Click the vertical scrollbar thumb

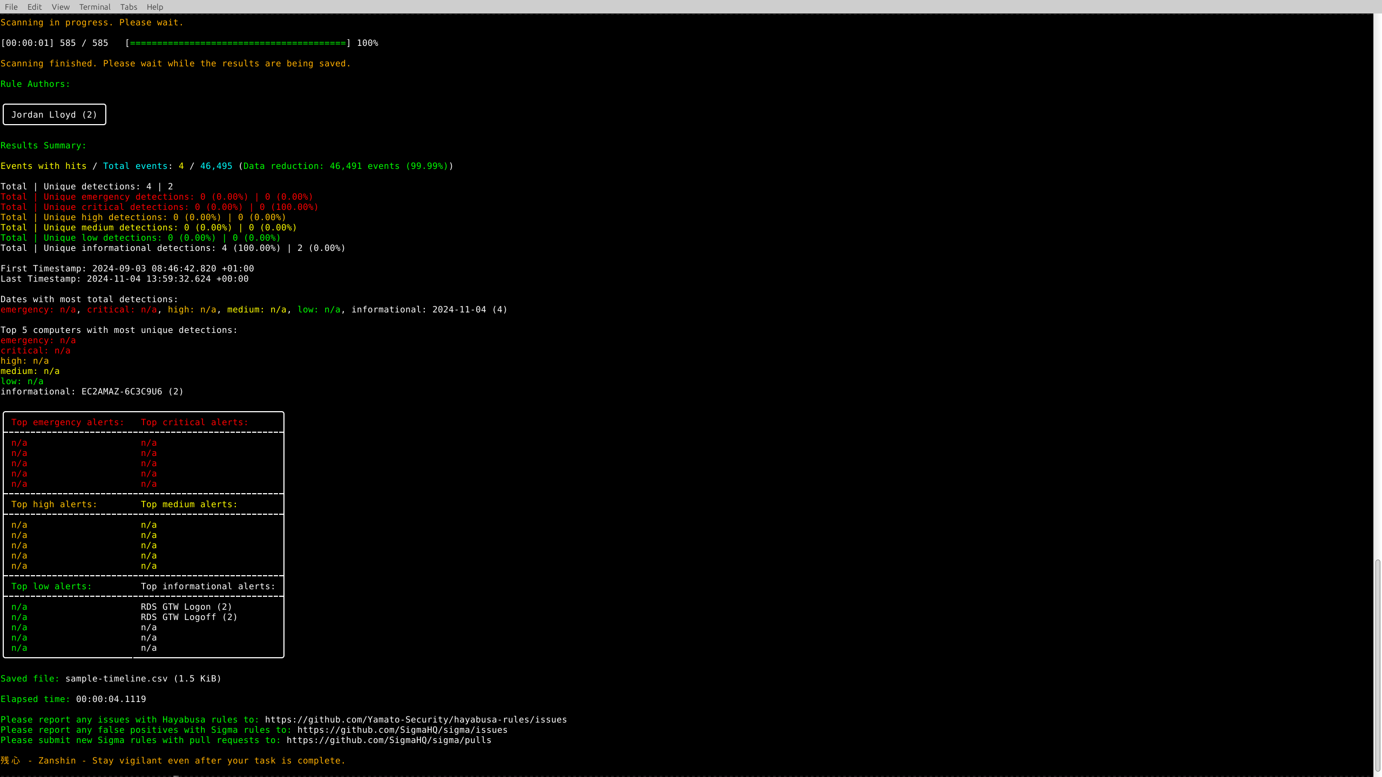coord(1378,665)
